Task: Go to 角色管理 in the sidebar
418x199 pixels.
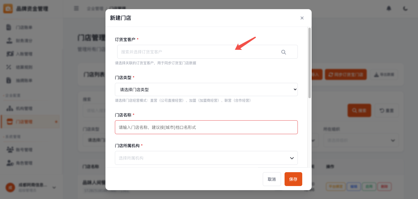Action: coord(24,163)
